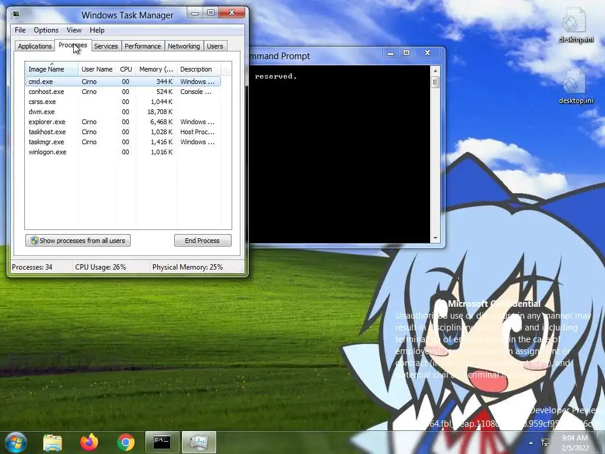Click CPU Usage: 26% in status bar
The height and width of the screenshot is (454, 605).
pos(100,267)
